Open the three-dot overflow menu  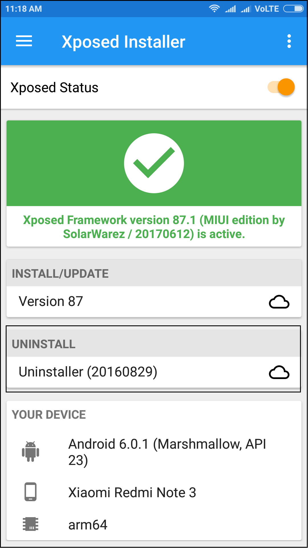coord(289,41)
